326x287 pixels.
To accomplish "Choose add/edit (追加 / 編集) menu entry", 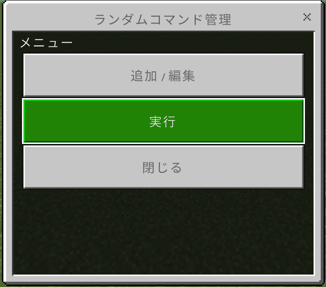I will click(163, 75).
